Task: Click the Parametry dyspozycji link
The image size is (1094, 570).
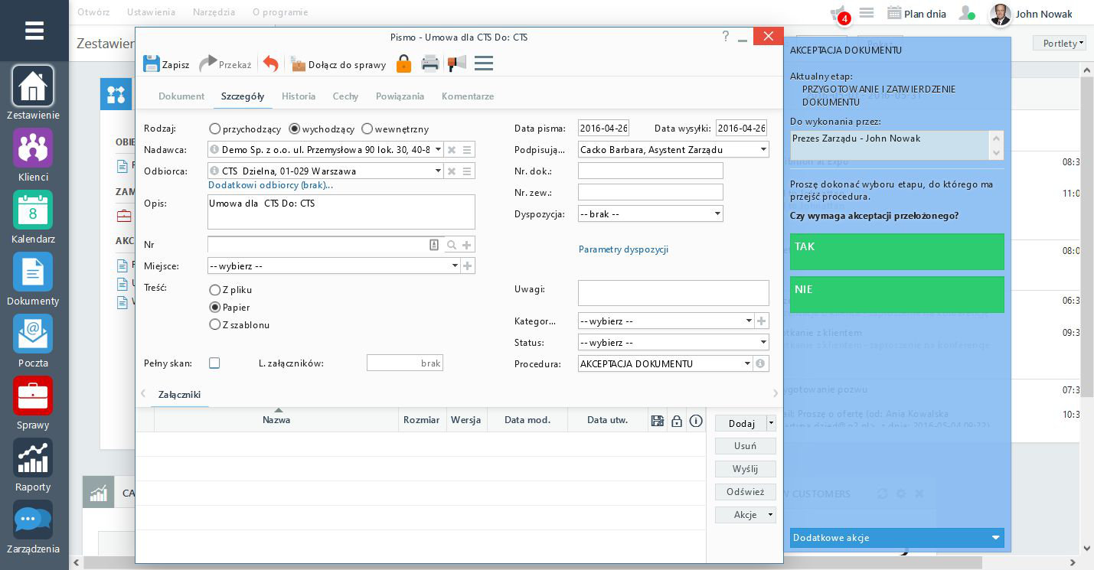Action: click(623, 249)
